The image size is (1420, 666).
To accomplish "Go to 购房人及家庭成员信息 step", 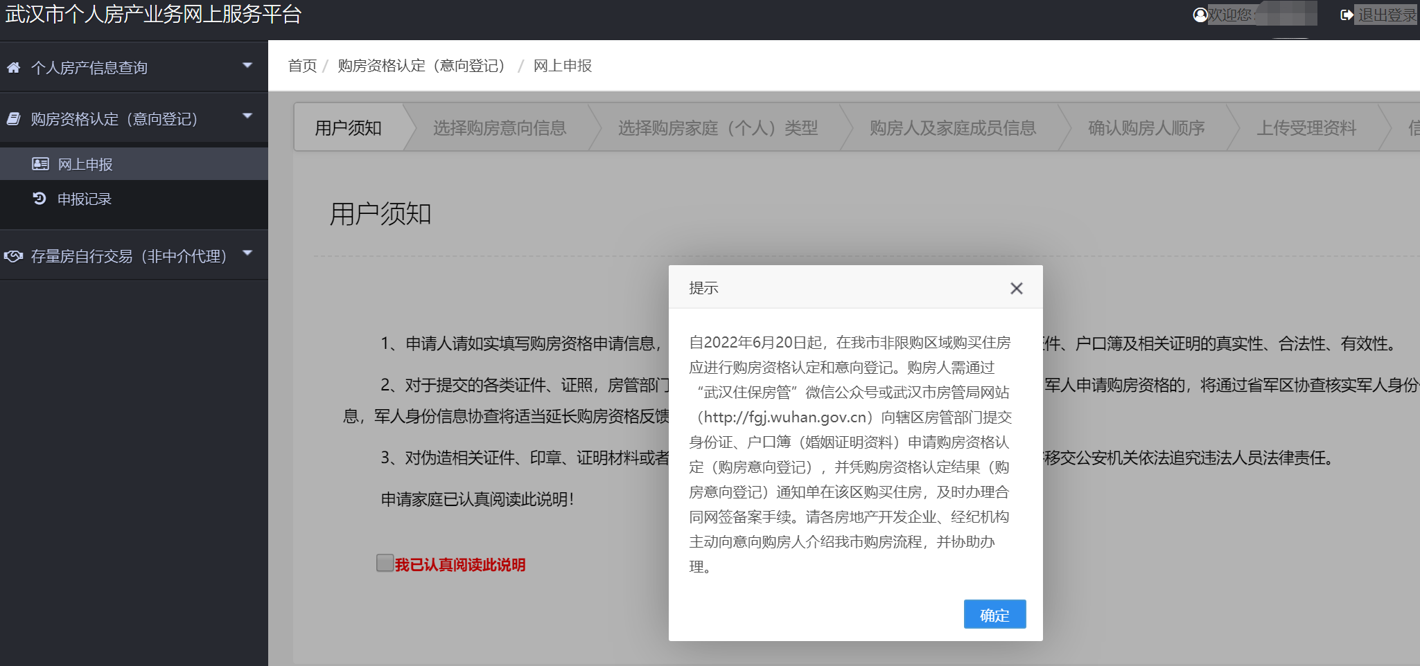I will 952,128.
